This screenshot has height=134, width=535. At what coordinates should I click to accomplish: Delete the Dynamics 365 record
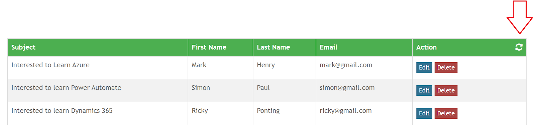[x=446, y=113]
